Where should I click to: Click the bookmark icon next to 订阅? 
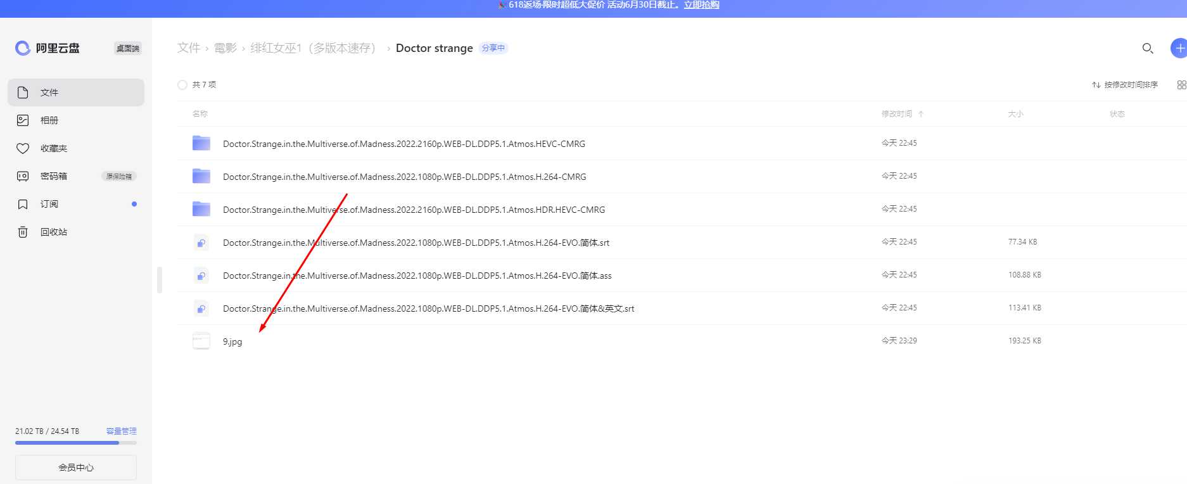23,204
